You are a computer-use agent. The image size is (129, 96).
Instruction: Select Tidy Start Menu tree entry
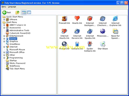(17, 69)
